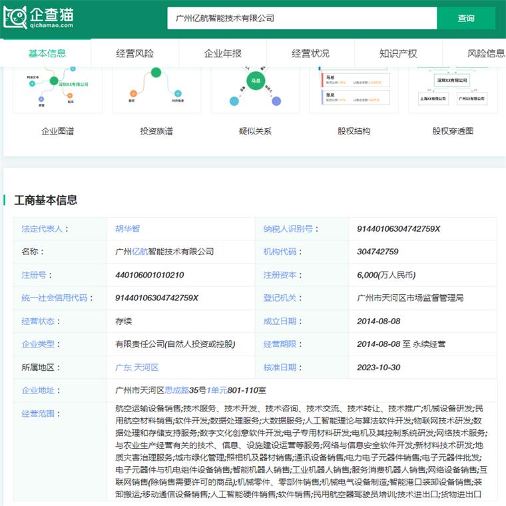This screenshot has height=506, width=506.
Task: Open the 经营风险 tab
Action: [135, 53]
